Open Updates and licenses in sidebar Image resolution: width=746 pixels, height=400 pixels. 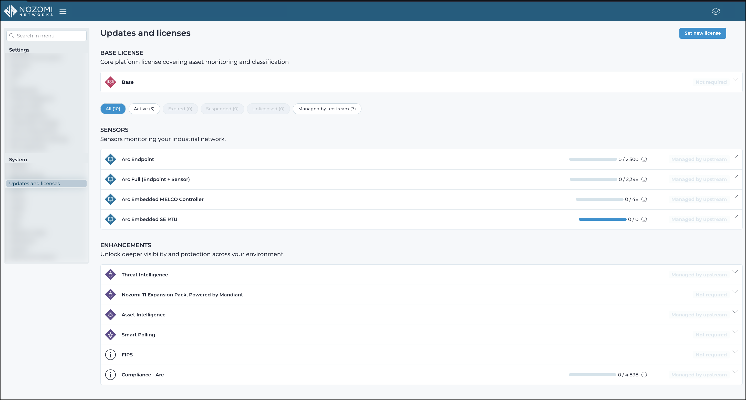[x=46, y=183]
